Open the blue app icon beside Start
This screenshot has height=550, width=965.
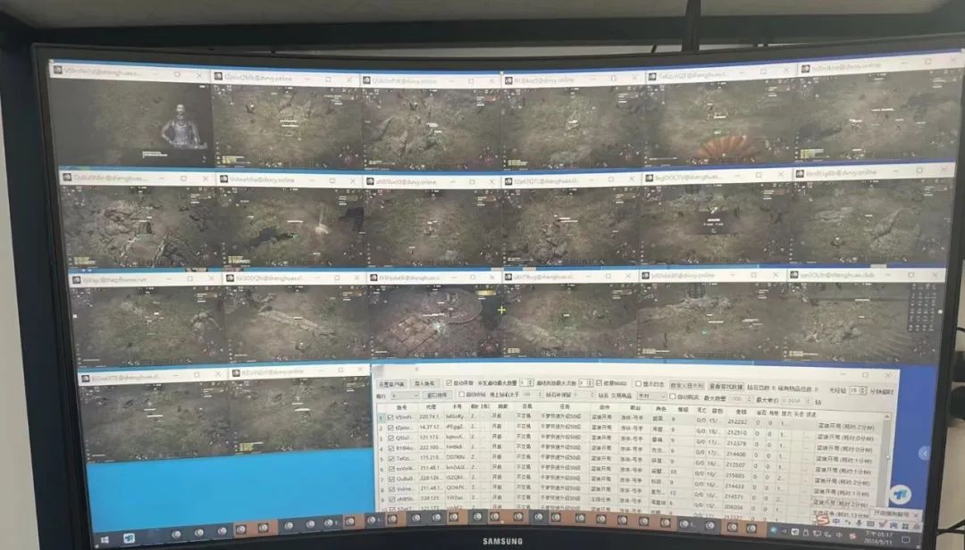click(130, 539)
